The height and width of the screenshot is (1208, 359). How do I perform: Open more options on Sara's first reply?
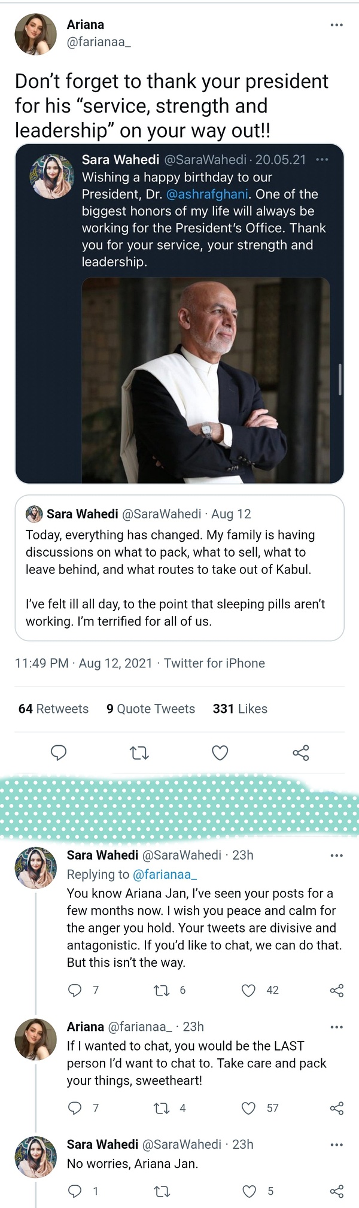pyautogui.click(x=337, y=855)
